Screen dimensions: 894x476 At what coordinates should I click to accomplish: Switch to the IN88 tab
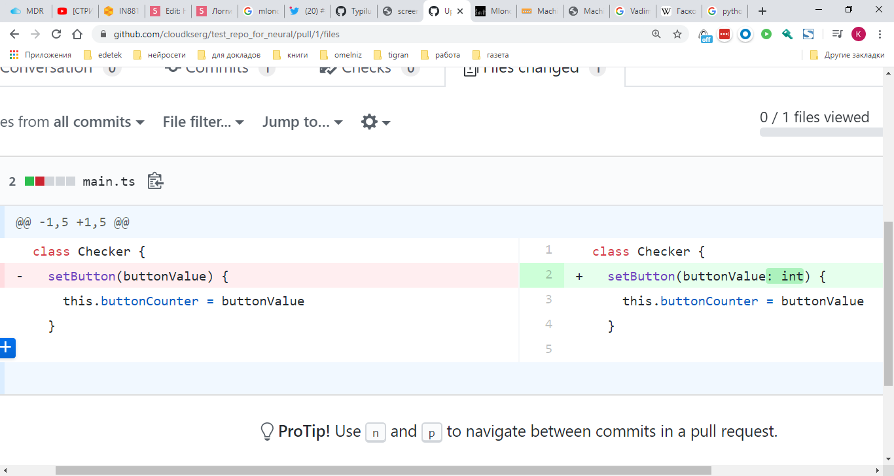coord(121,11)
